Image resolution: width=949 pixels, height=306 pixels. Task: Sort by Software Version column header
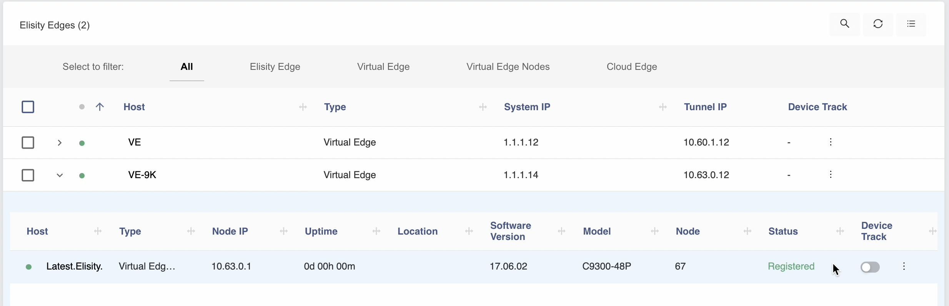pos(511,231)
